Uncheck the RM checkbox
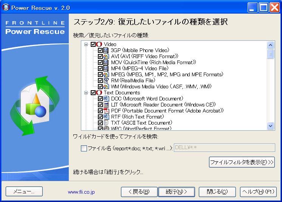The image size is (282, 202). (x=100, y=81)
